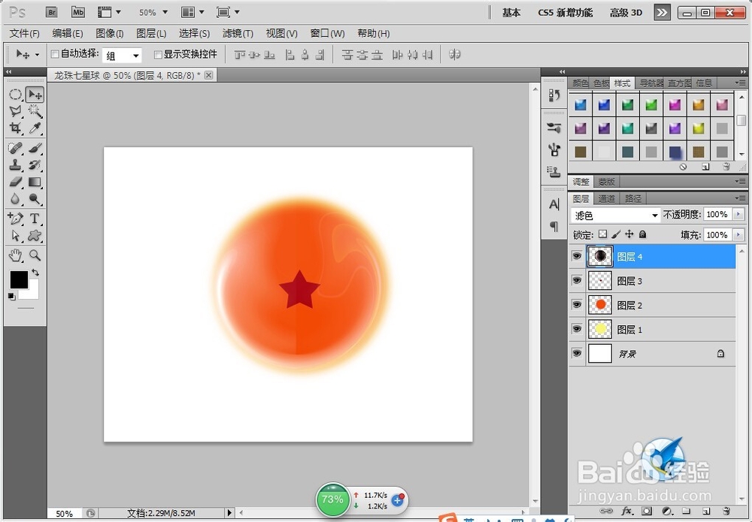Expand more workspaces double arrow
752x522 pixels.
click(662, 13)
